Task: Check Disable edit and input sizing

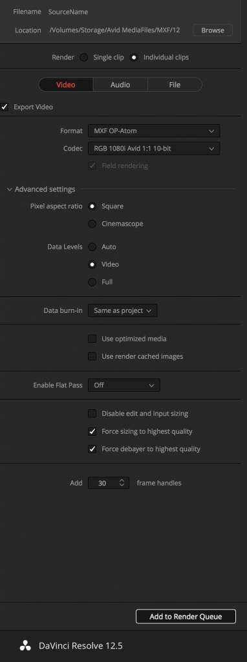Action: [92, 414]
